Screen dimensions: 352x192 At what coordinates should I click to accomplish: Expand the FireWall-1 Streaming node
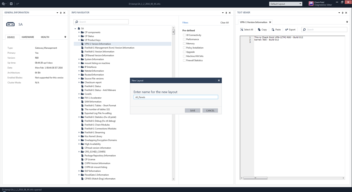[79, 133]
